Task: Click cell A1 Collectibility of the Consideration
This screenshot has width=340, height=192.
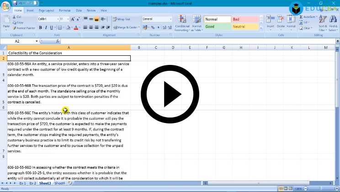Action: tap(69, 53)
